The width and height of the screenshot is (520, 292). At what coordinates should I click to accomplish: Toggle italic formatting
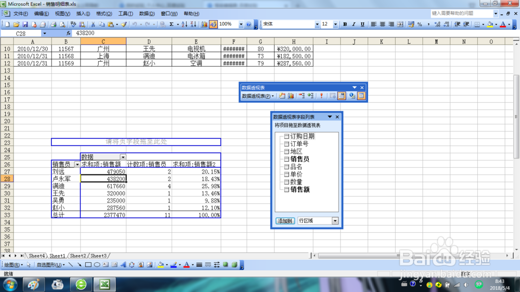(x=354, y=24)
